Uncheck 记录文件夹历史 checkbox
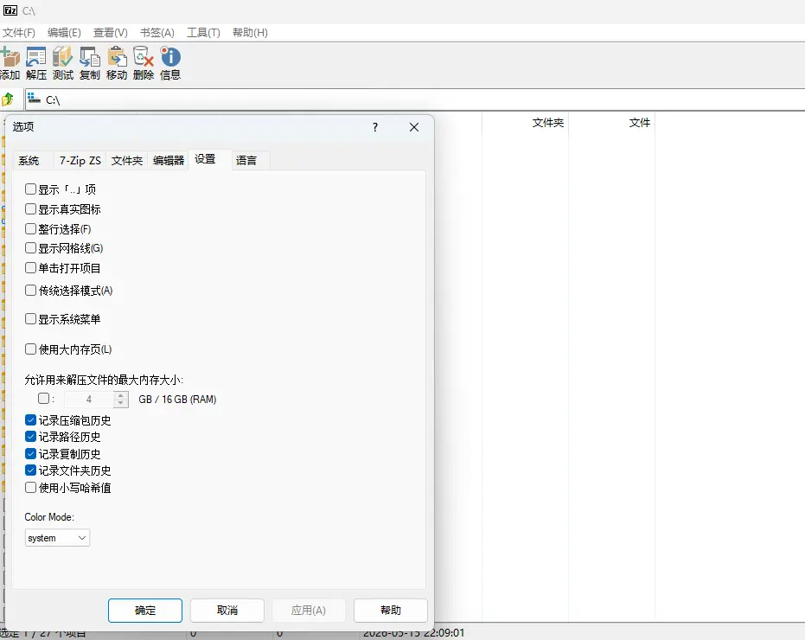 click(x=30, y=470)
